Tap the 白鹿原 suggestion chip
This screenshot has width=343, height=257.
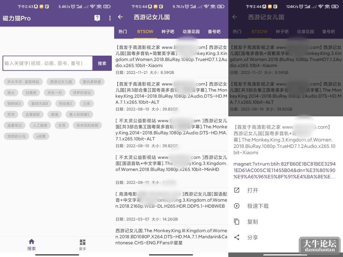tap(31, 93)
